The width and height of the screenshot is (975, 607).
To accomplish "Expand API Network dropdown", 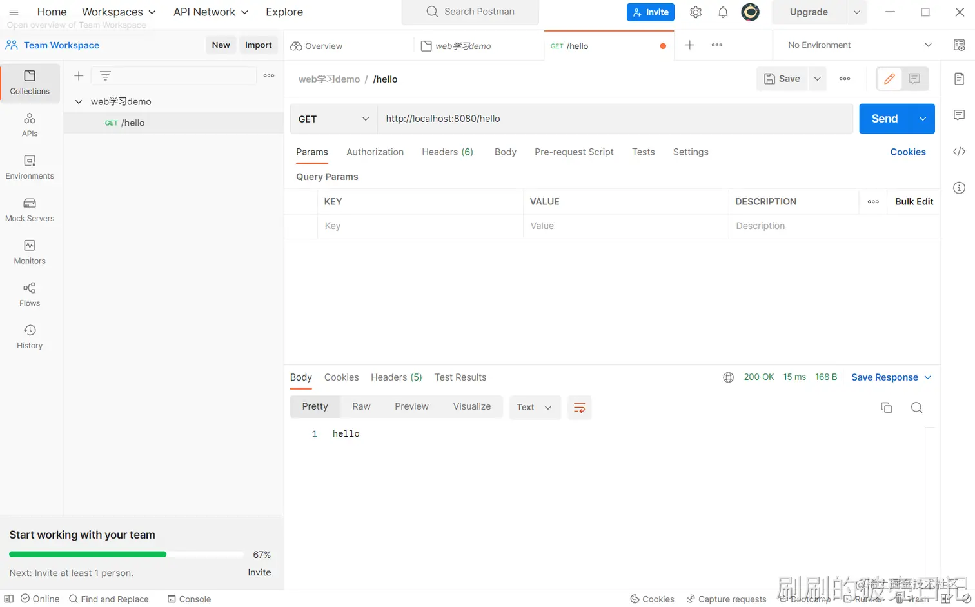I will pyautogui.click(x=211, y=12).
